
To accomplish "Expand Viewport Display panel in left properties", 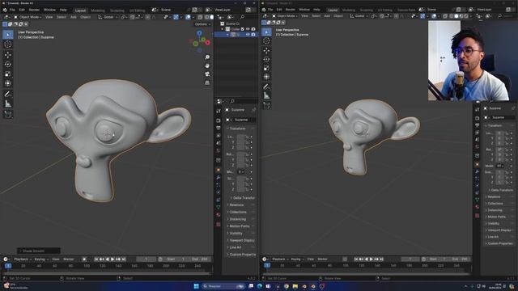I will [241, 240].
